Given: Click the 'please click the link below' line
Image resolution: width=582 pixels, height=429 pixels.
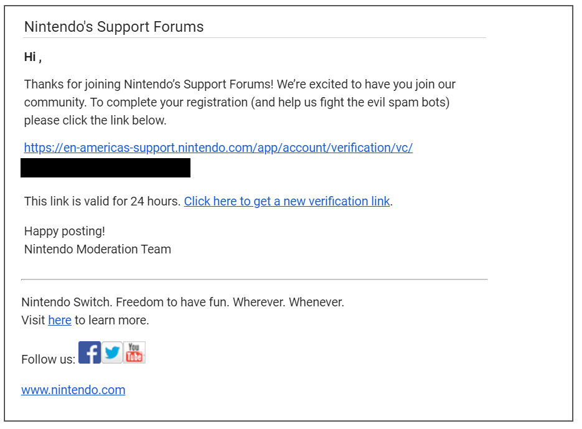Looking at the screenshot, I should coord(95,120).
